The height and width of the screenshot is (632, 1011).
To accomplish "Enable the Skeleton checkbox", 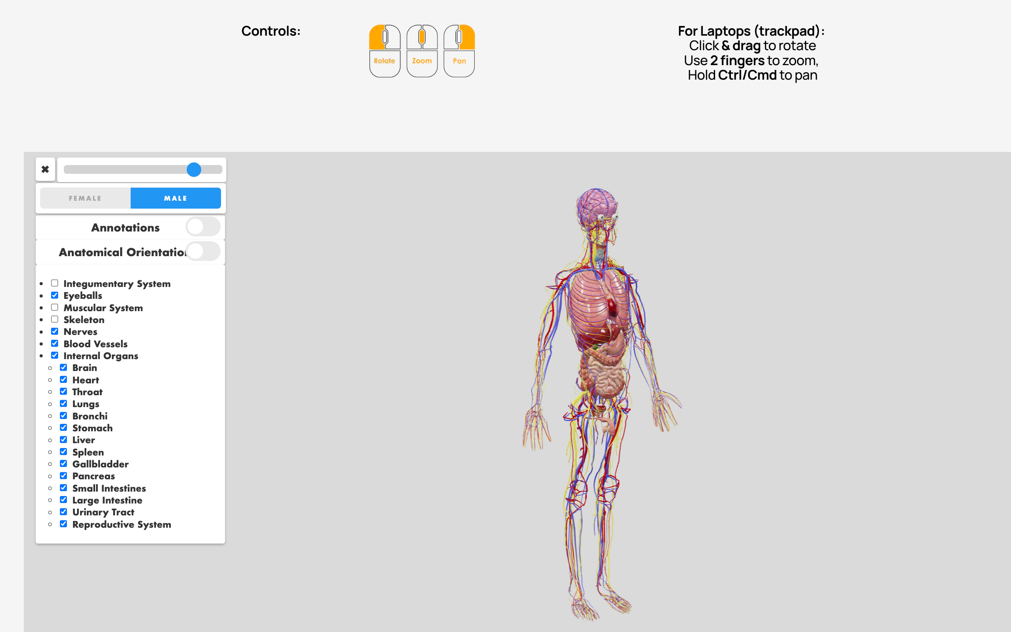I will (55, 319).
